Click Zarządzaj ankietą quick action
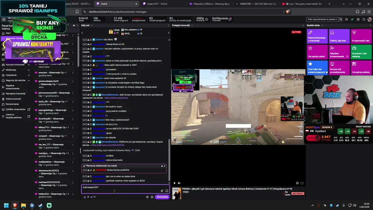The image size is (373, 210). [x=361, y=68]
